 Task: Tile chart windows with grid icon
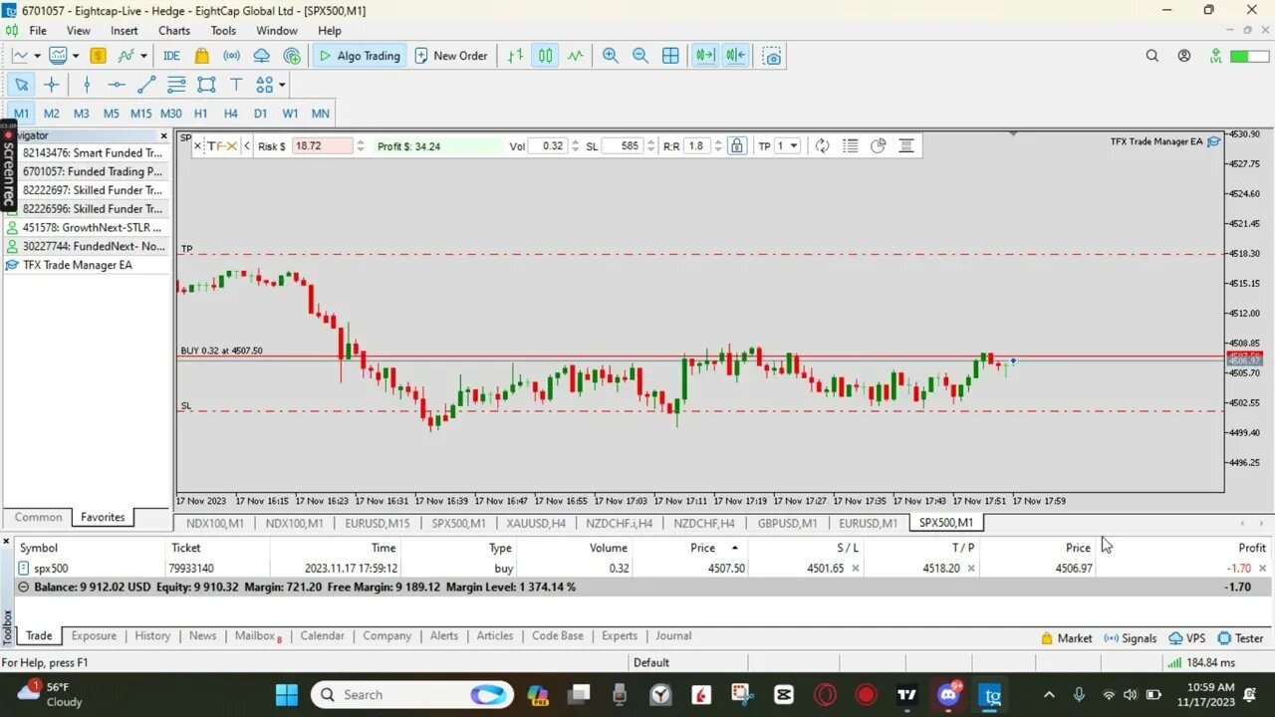point(670,56)
